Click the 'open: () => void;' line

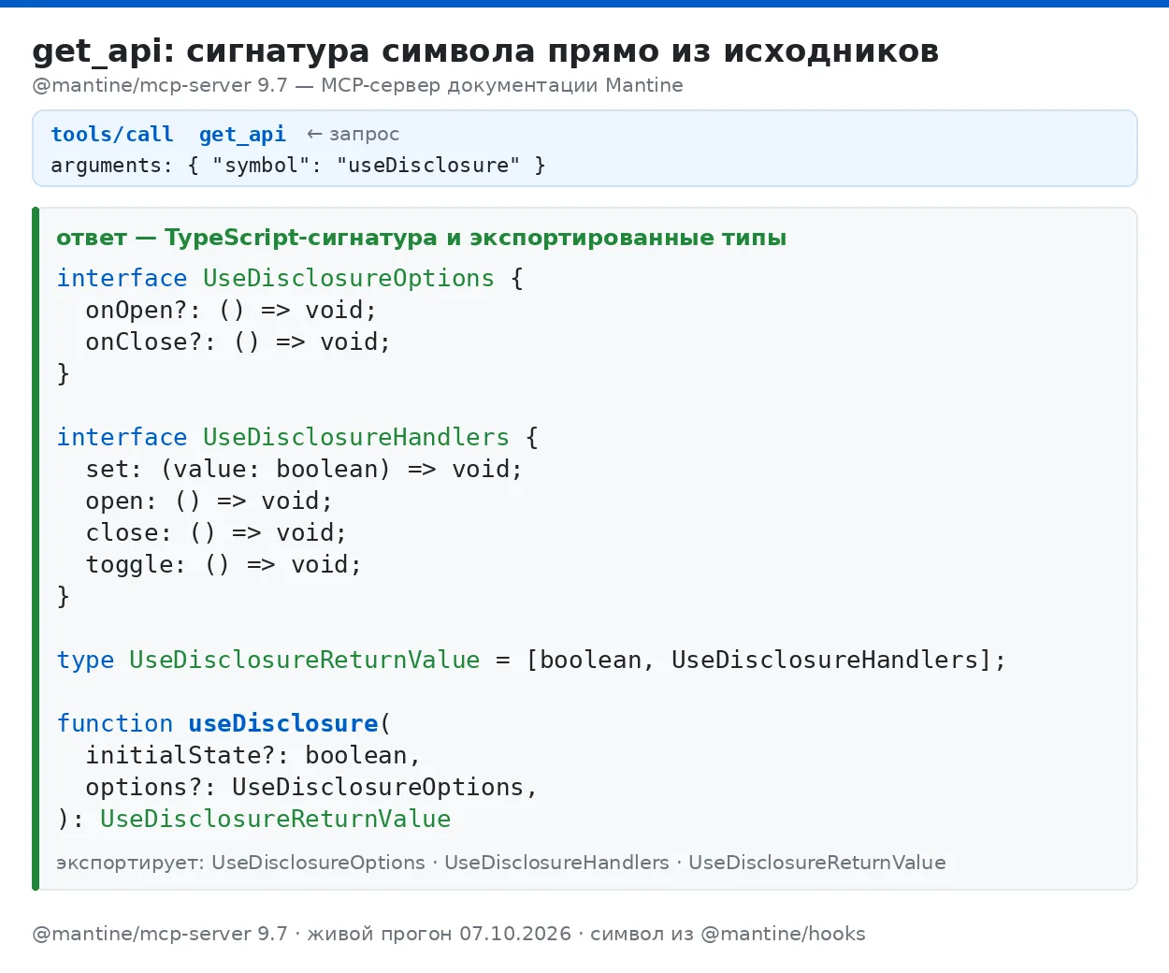tap(209, 501)
